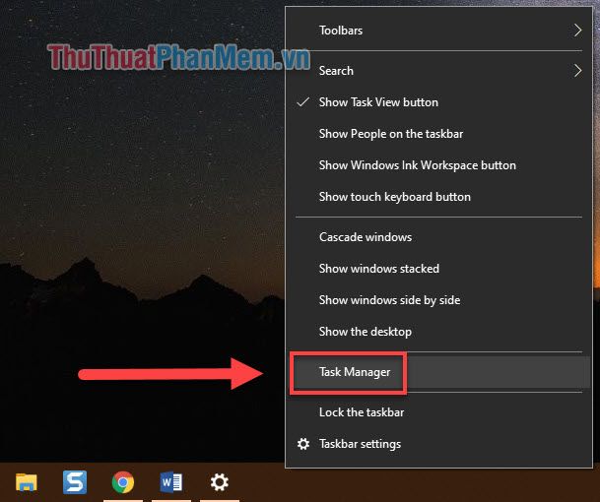Open the Settings gear on the taskbar
Image resolution: width=600 pixels, height=502 pixels.
coord(220,482)
